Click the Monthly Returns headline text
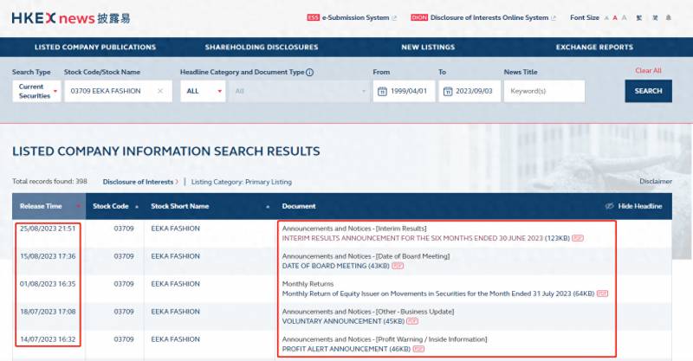This screenshot has height=361, width=693. coord(308,284)
